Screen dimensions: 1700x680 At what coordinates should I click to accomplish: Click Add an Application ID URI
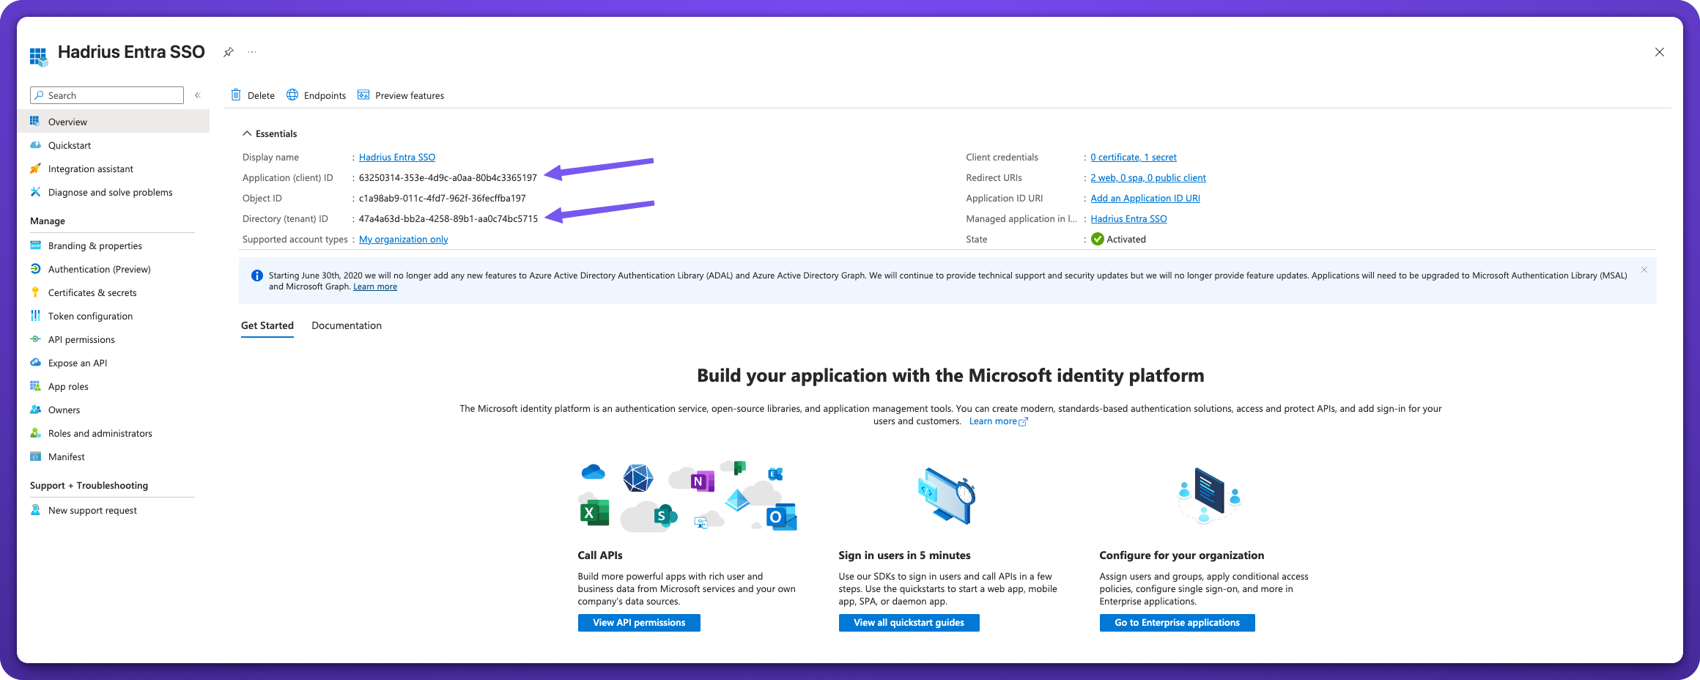click(x=1145, y=198)
